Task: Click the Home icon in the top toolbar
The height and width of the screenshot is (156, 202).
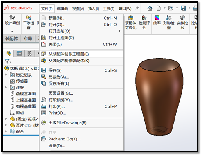Action: (x=150, y=9)
